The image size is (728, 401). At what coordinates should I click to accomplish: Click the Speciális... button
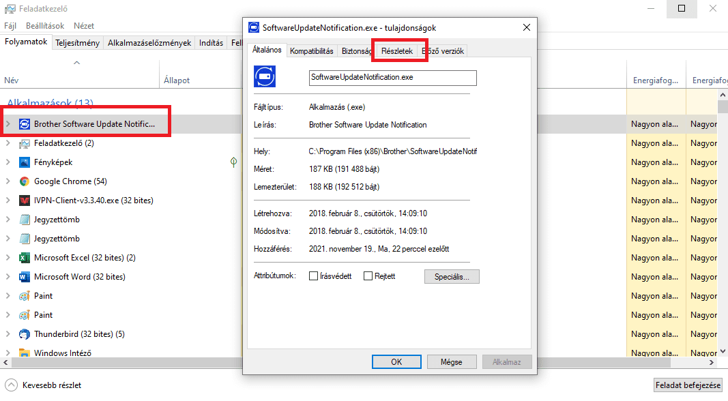point(452,276)
